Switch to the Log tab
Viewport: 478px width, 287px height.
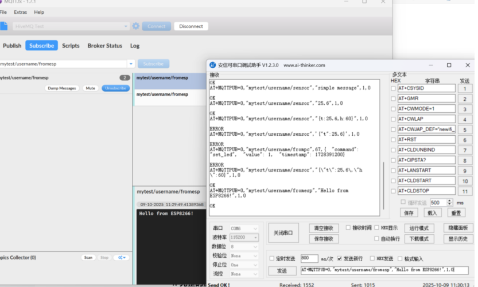(135, 46)
